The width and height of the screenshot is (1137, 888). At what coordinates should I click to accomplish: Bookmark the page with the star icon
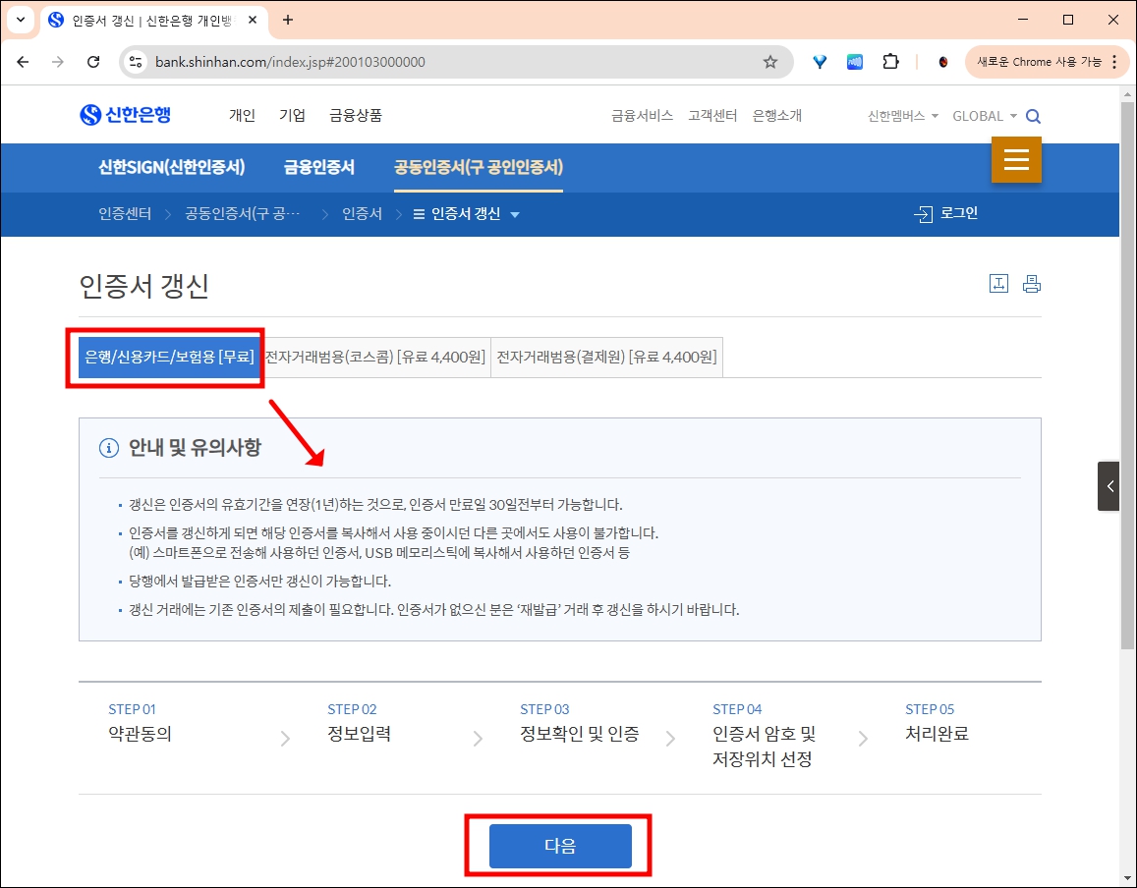coord(770,61)
